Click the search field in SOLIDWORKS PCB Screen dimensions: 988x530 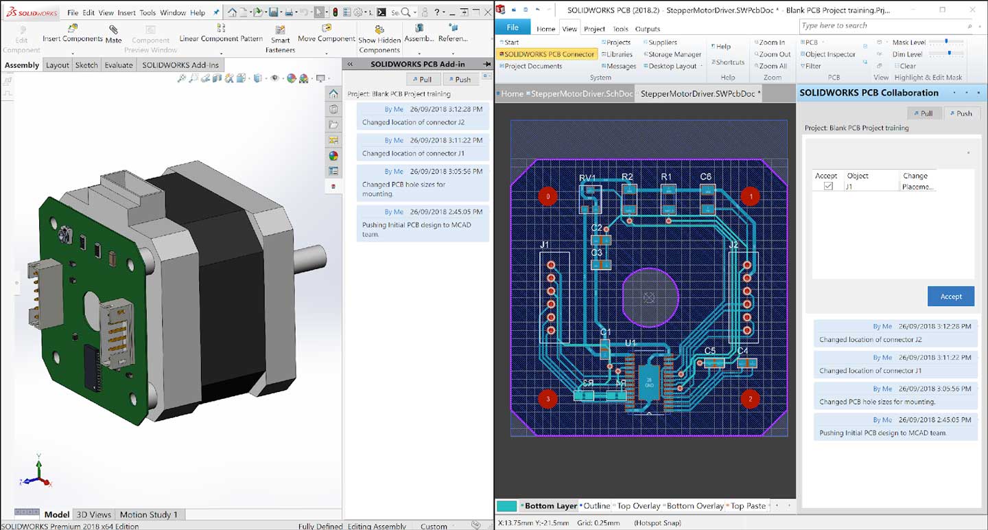coord(885,25)
